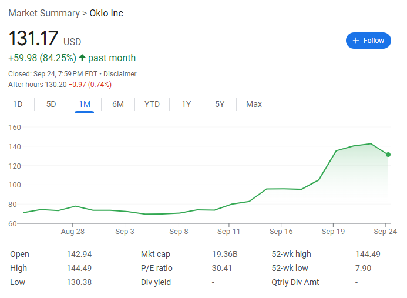Show the 1Y price chart
The image size is (407, 298).
[186, 104]
